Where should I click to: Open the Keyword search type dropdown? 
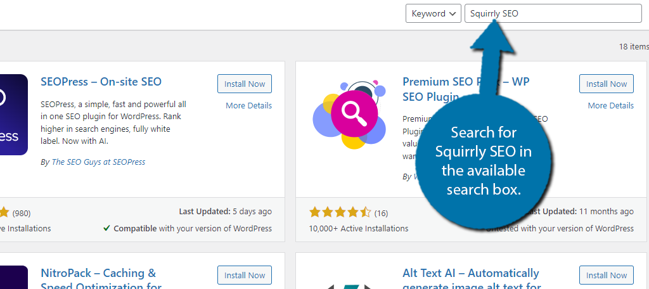coord(433,14)
